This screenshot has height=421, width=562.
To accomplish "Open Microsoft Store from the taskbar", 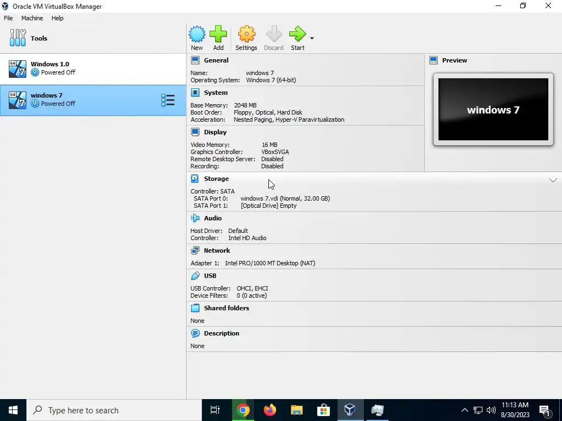I will (323, 410).
